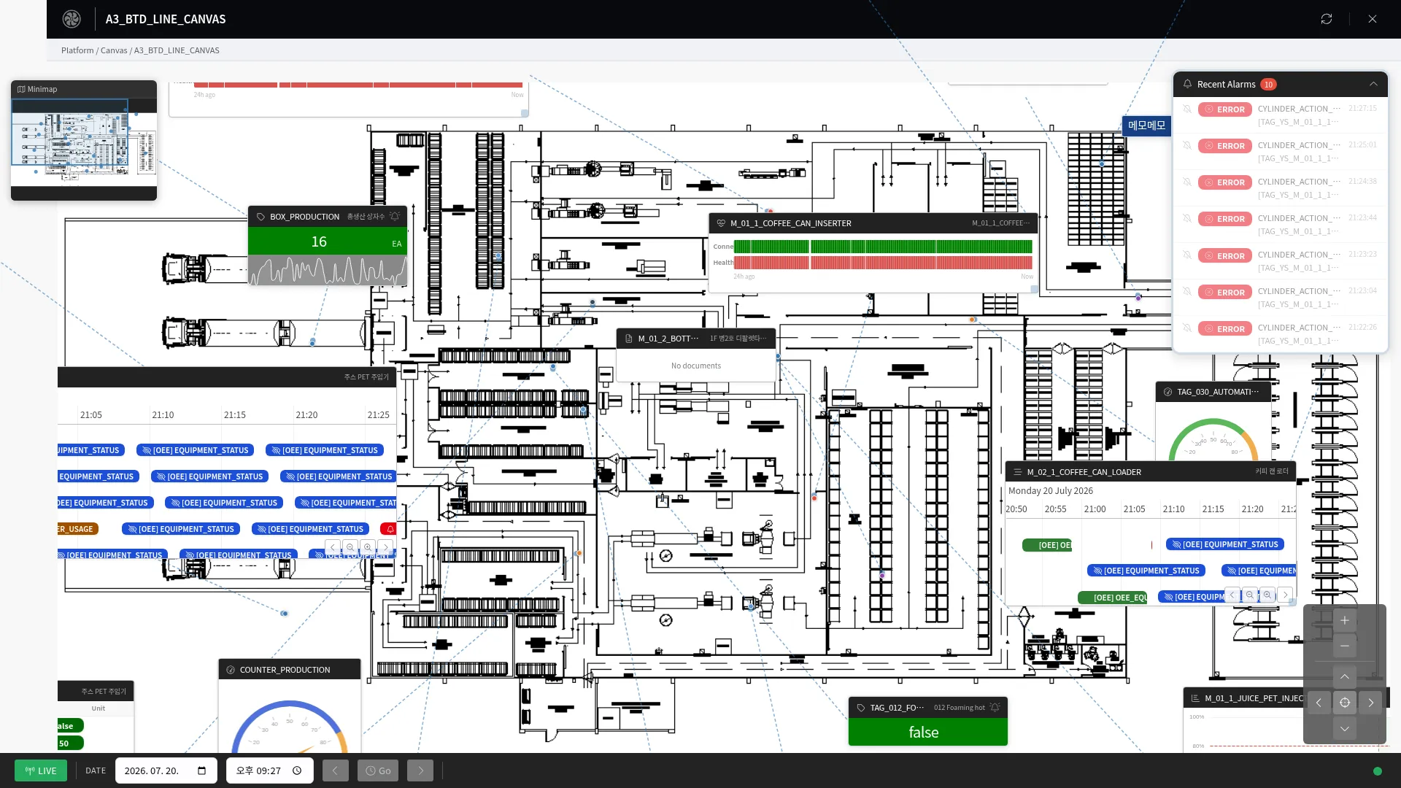1401x788 pixels.
Task: Zoom out the 주스 PET timeline
Action: coord(350,547)
